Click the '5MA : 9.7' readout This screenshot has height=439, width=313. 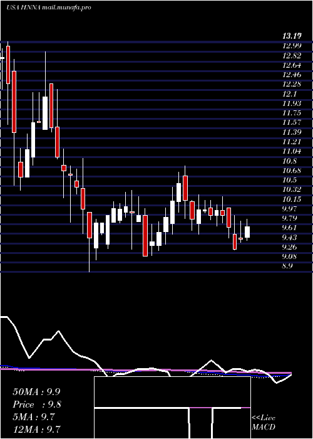tap(34, 417)
